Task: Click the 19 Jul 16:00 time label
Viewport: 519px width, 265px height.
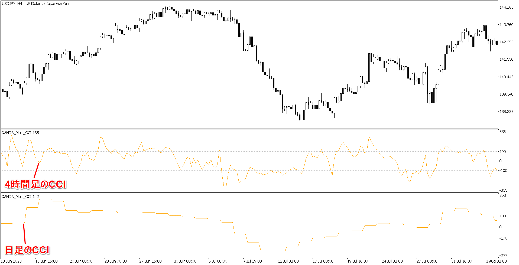Action: point(358,261)
